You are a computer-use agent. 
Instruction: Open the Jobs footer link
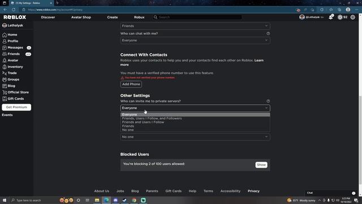pos(120,191)
